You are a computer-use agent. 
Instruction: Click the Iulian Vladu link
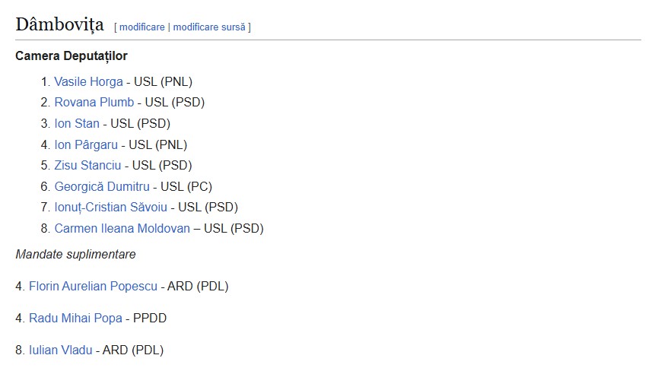[61, 350]
